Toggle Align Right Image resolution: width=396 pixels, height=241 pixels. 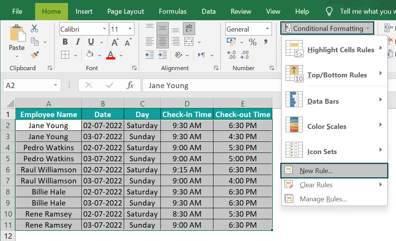[176, 42]
